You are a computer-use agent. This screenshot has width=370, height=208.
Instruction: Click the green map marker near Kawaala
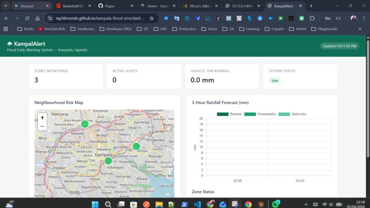(x=85, y=124)
